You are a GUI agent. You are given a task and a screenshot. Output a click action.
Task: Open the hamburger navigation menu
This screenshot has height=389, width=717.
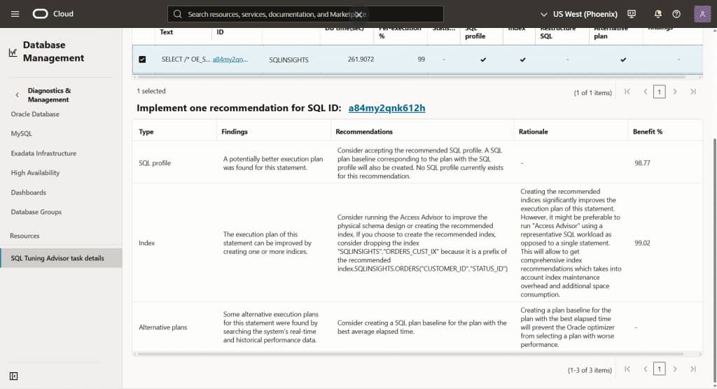coord(15,14)
